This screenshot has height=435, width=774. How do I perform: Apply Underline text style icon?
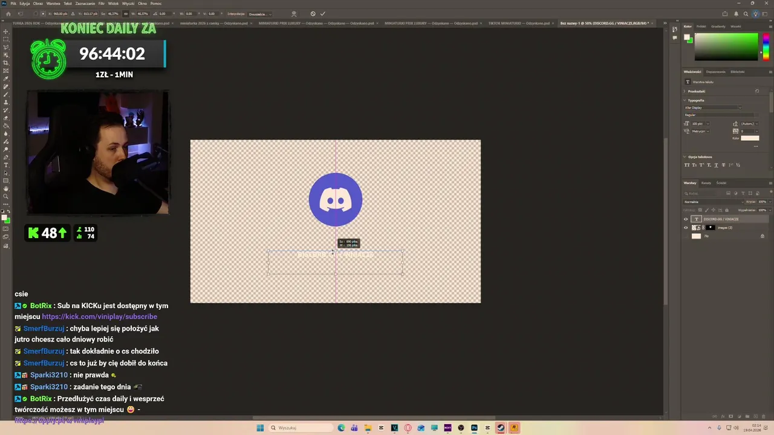(x=716, y=165)
